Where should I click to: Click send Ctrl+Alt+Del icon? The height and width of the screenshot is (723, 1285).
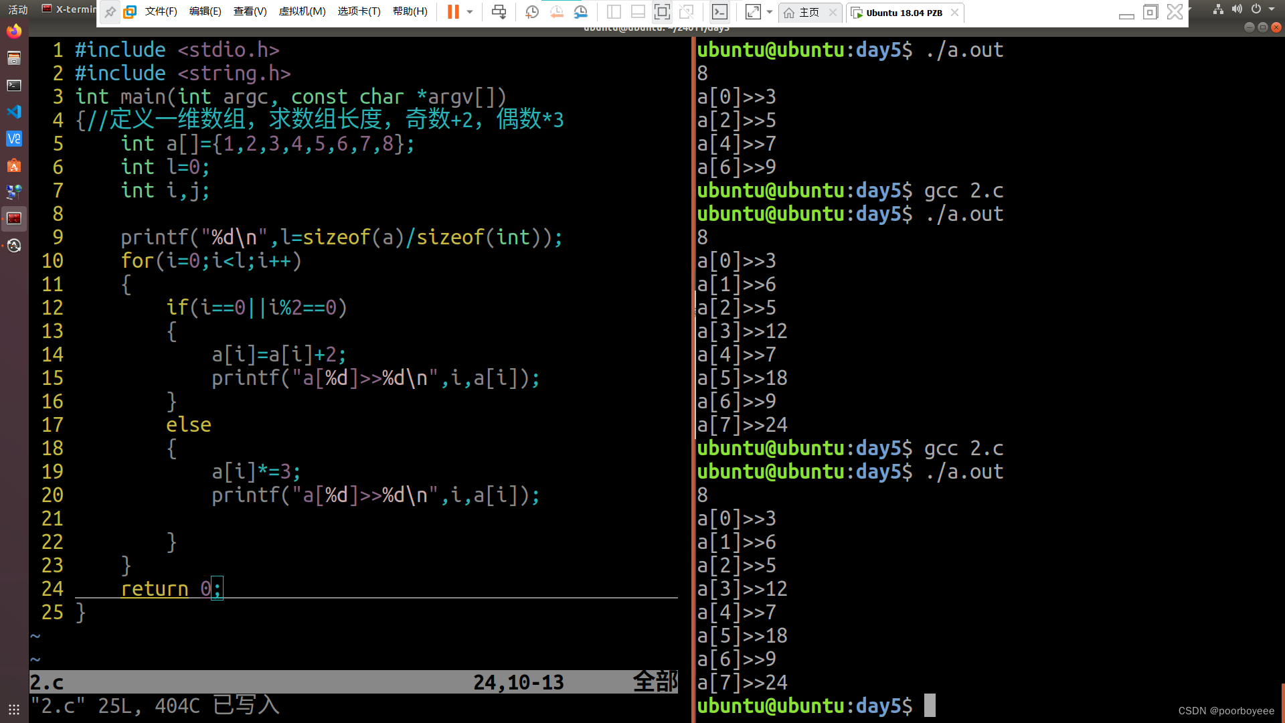point(499,11)
